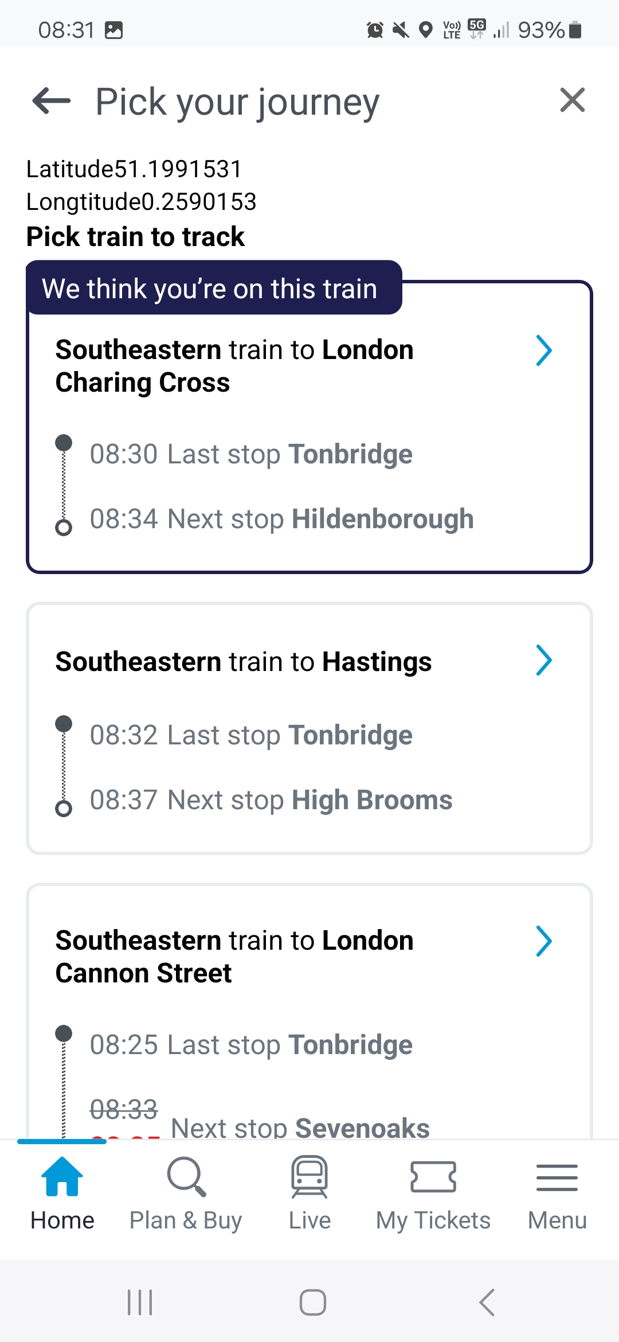
Task: Expand the London Charing Cross train chevron
Action: [x=543, y=350]
